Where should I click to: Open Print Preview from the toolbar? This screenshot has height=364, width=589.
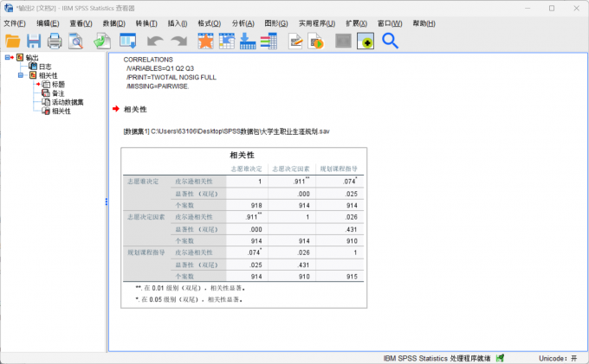click(x=76, y=41)
